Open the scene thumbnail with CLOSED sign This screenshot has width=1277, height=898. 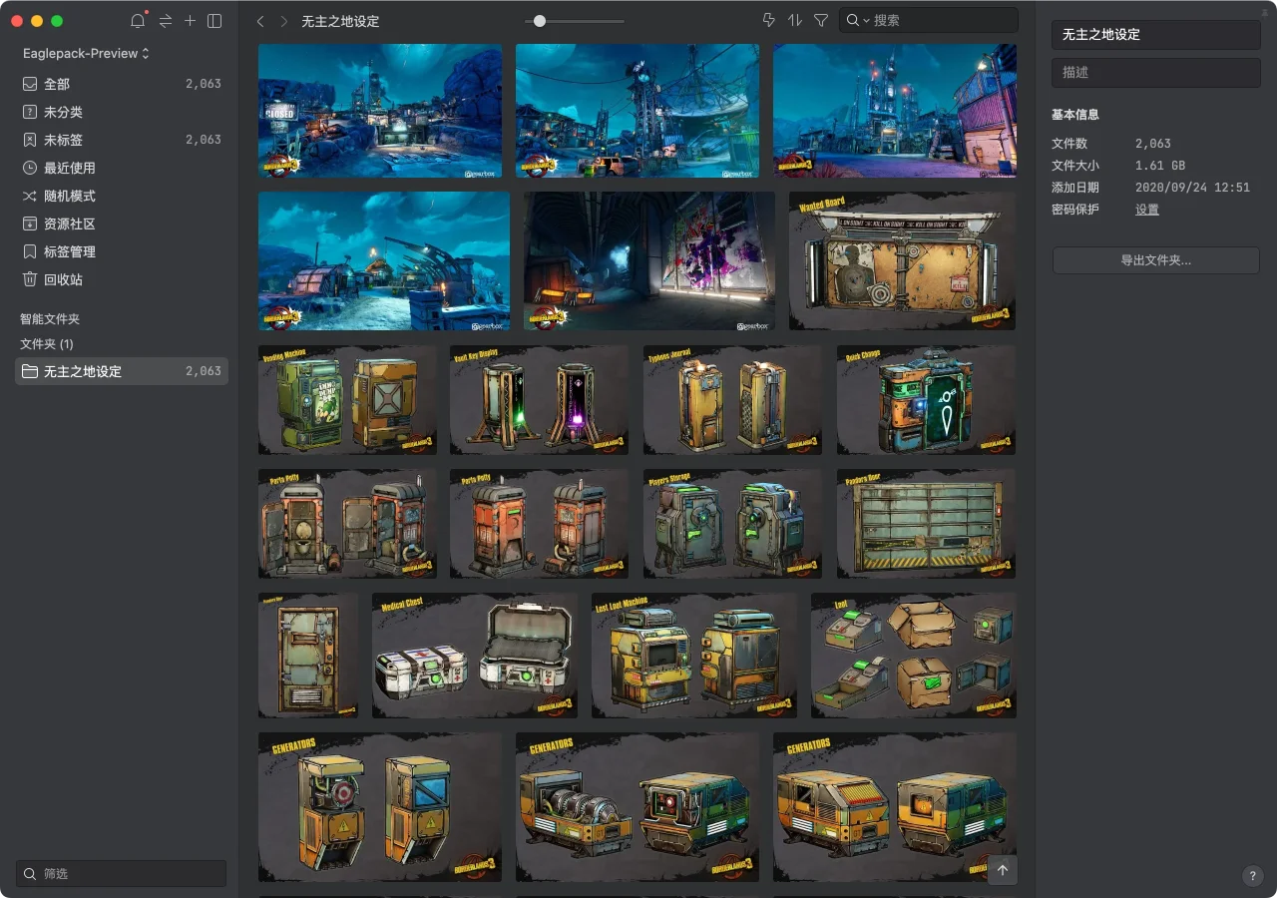click(380, 111)
